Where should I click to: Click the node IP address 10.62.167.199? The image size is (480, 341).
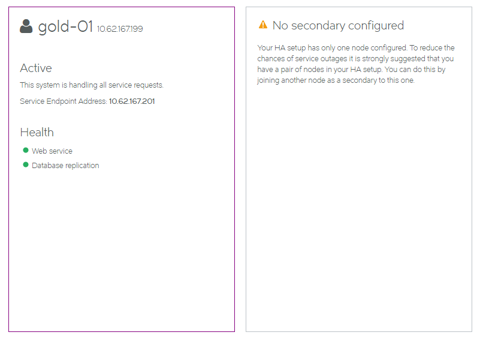point(120,29)
